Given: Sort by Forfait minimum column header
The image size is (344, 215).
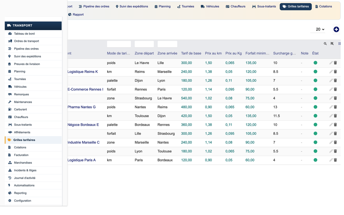Looking at the screenshot, I should point(257,53).
